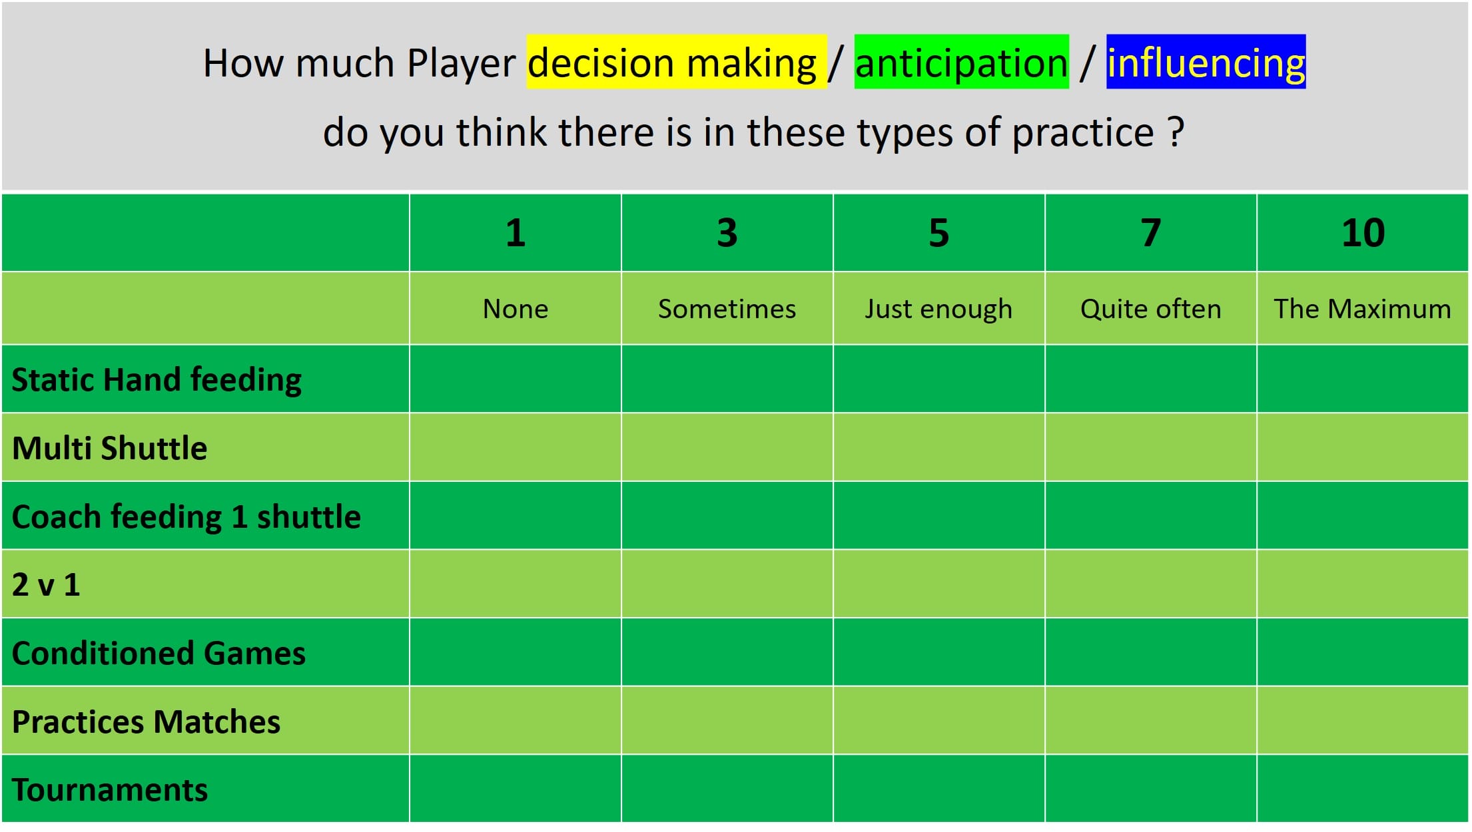Click the 'None' rating label

pyautogui.click(x=516, y=309)
